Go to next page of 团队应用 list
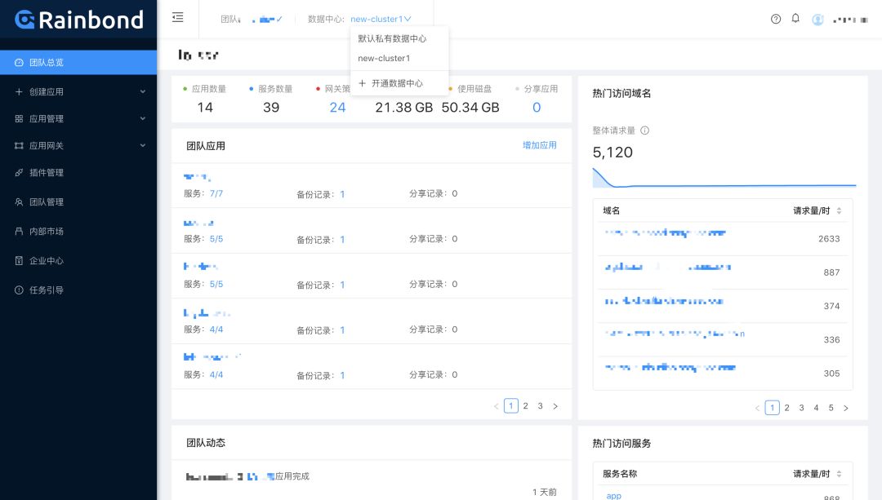The height and width of the screenshot is (500, 882). click(555, 405)
